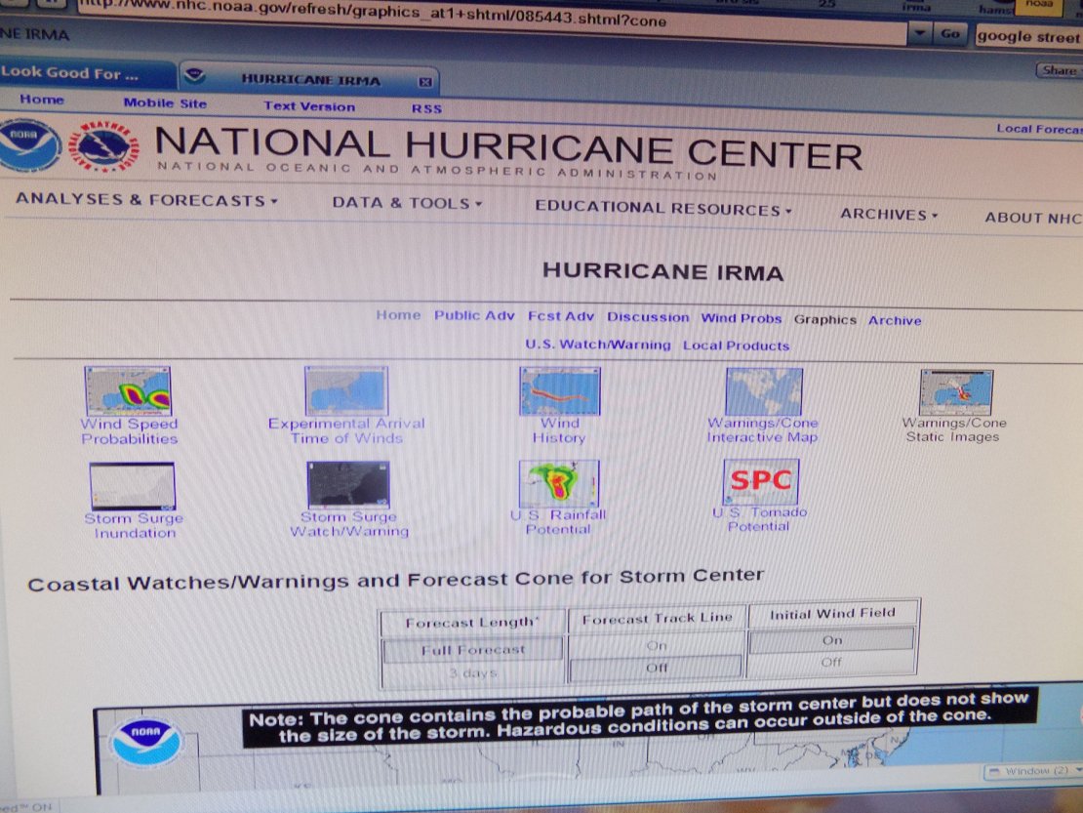The height and width of the screenshot is (813, 1083).
Task: Click the Wind History text link
Action: point(559,429)
